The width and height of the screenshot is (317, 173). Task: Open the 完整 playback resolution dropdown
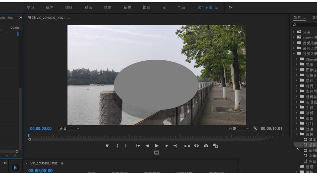click(238, 128)
